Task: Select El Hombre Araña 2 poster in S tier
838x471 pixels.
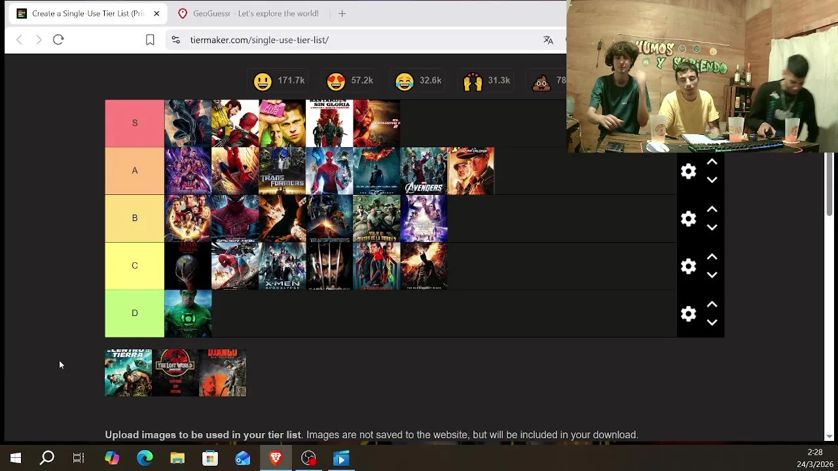Action: 376,124
